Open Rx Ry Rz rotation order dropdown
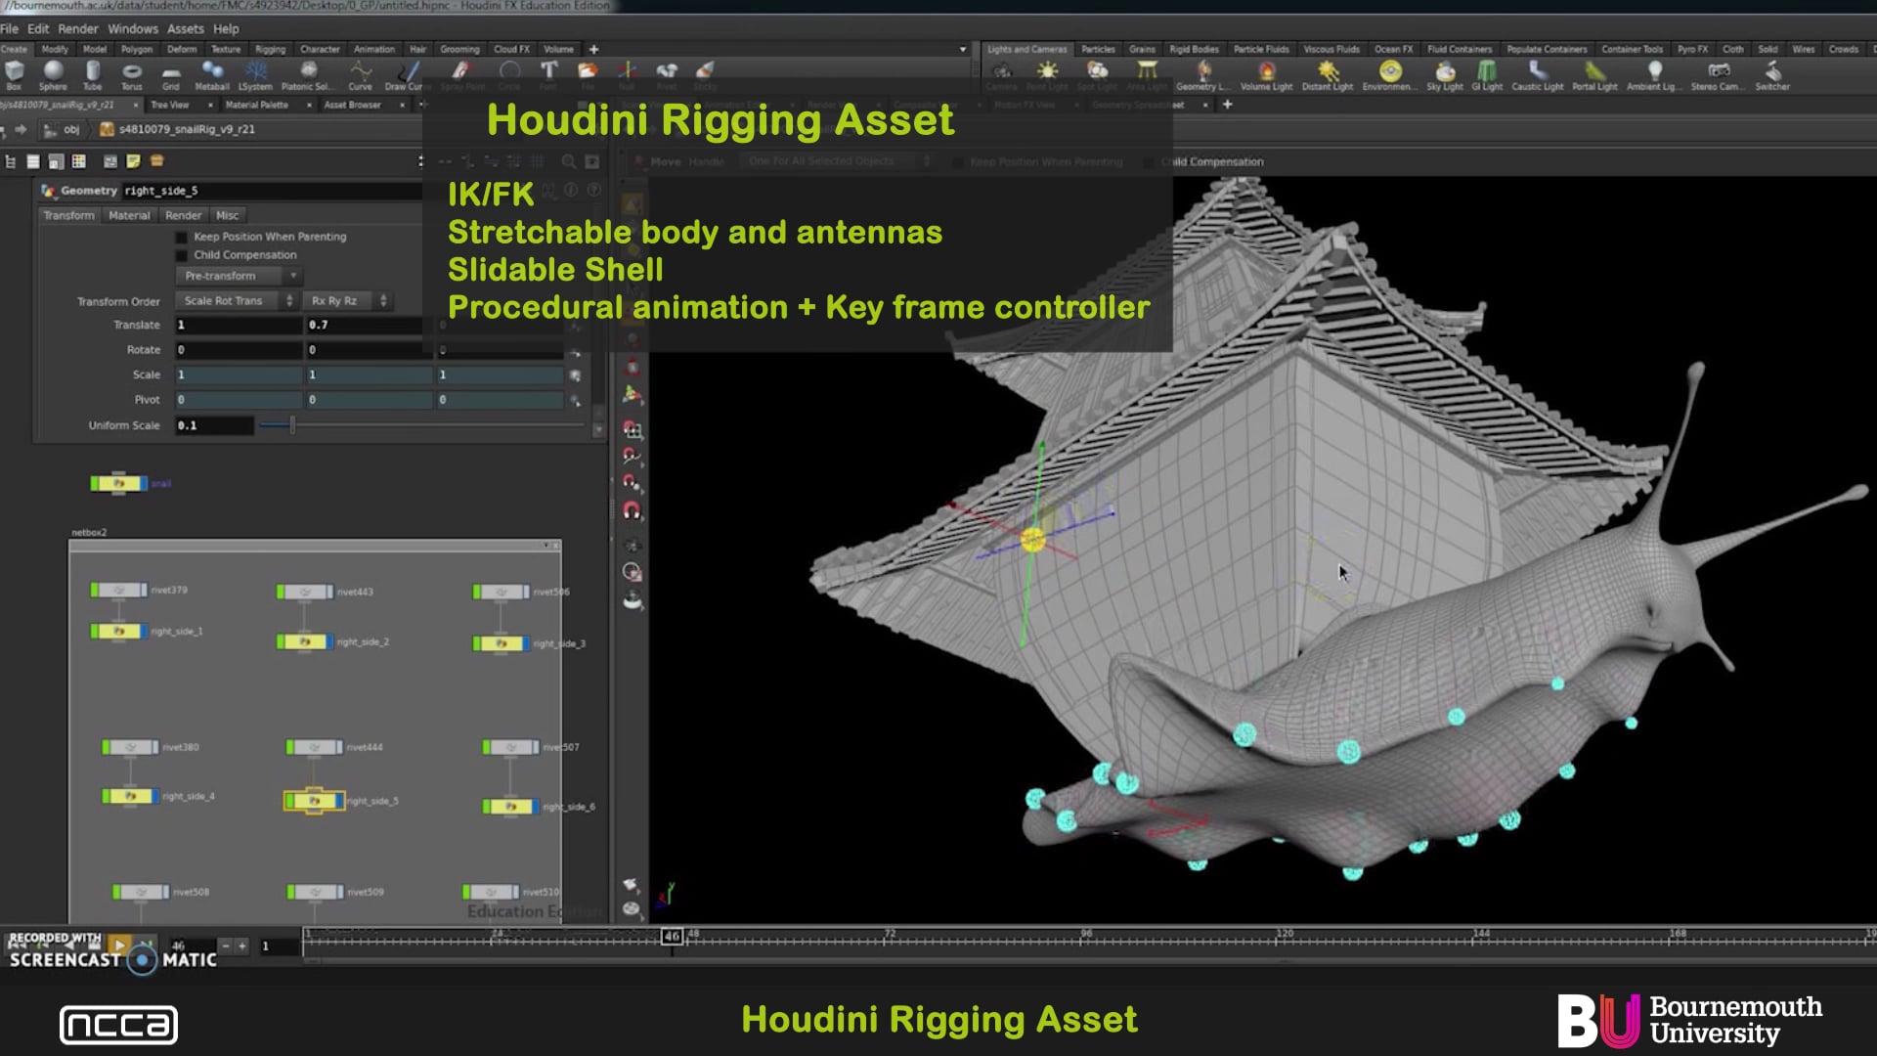The image size is (1877, 1056). [x=347, y=301]
